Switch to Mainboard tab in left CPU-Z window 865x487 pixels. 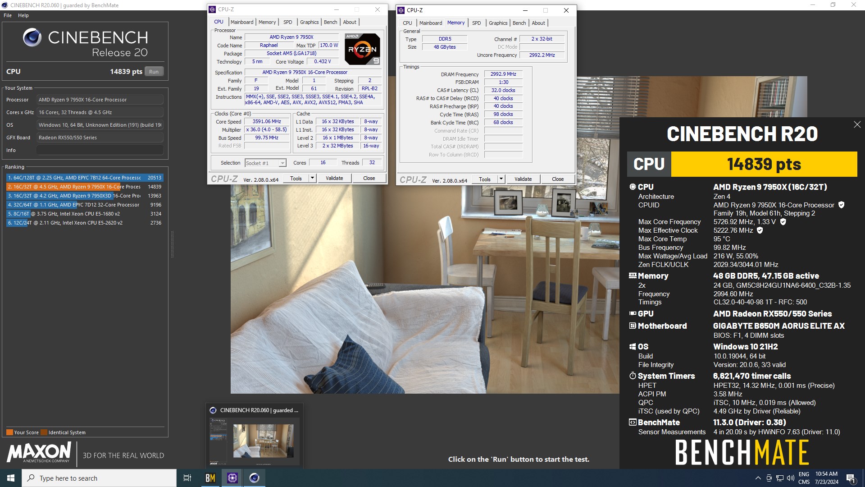click(242, 22)
